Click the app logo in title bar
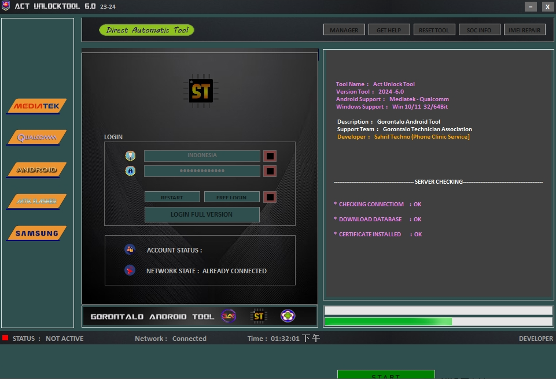The height and width of the screenshot is (379, 556). tap(6, 6)
